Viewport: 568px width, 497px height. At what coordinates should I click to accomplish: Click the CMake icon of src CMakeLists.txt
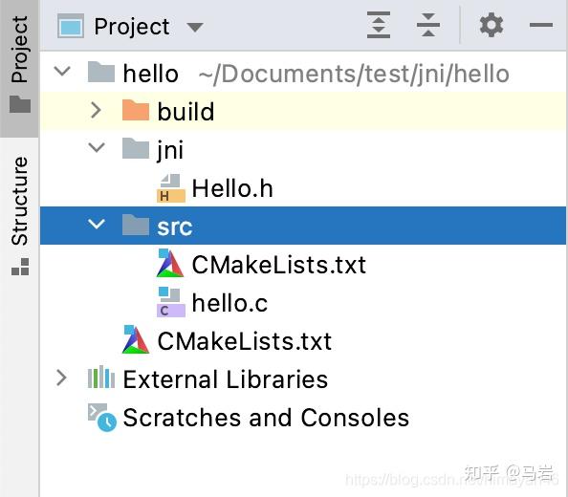(x=170, y=263)
